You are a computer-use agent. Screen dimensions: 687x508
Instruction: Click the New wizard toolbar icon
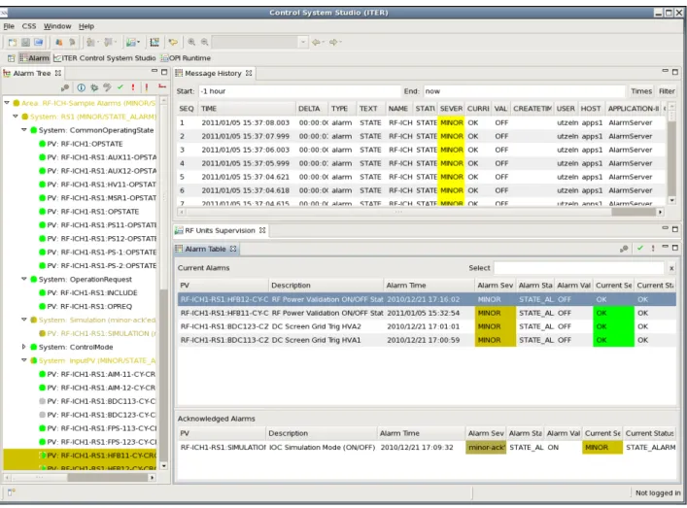[13, 42]
